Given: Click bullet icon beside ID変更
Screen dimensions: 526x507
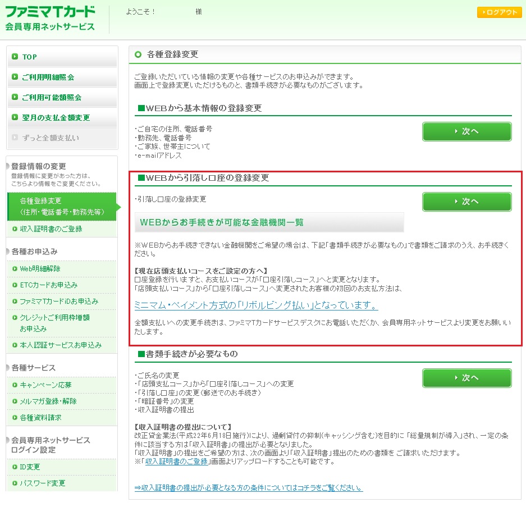Looking at the screenshot, I should [15, 467].
